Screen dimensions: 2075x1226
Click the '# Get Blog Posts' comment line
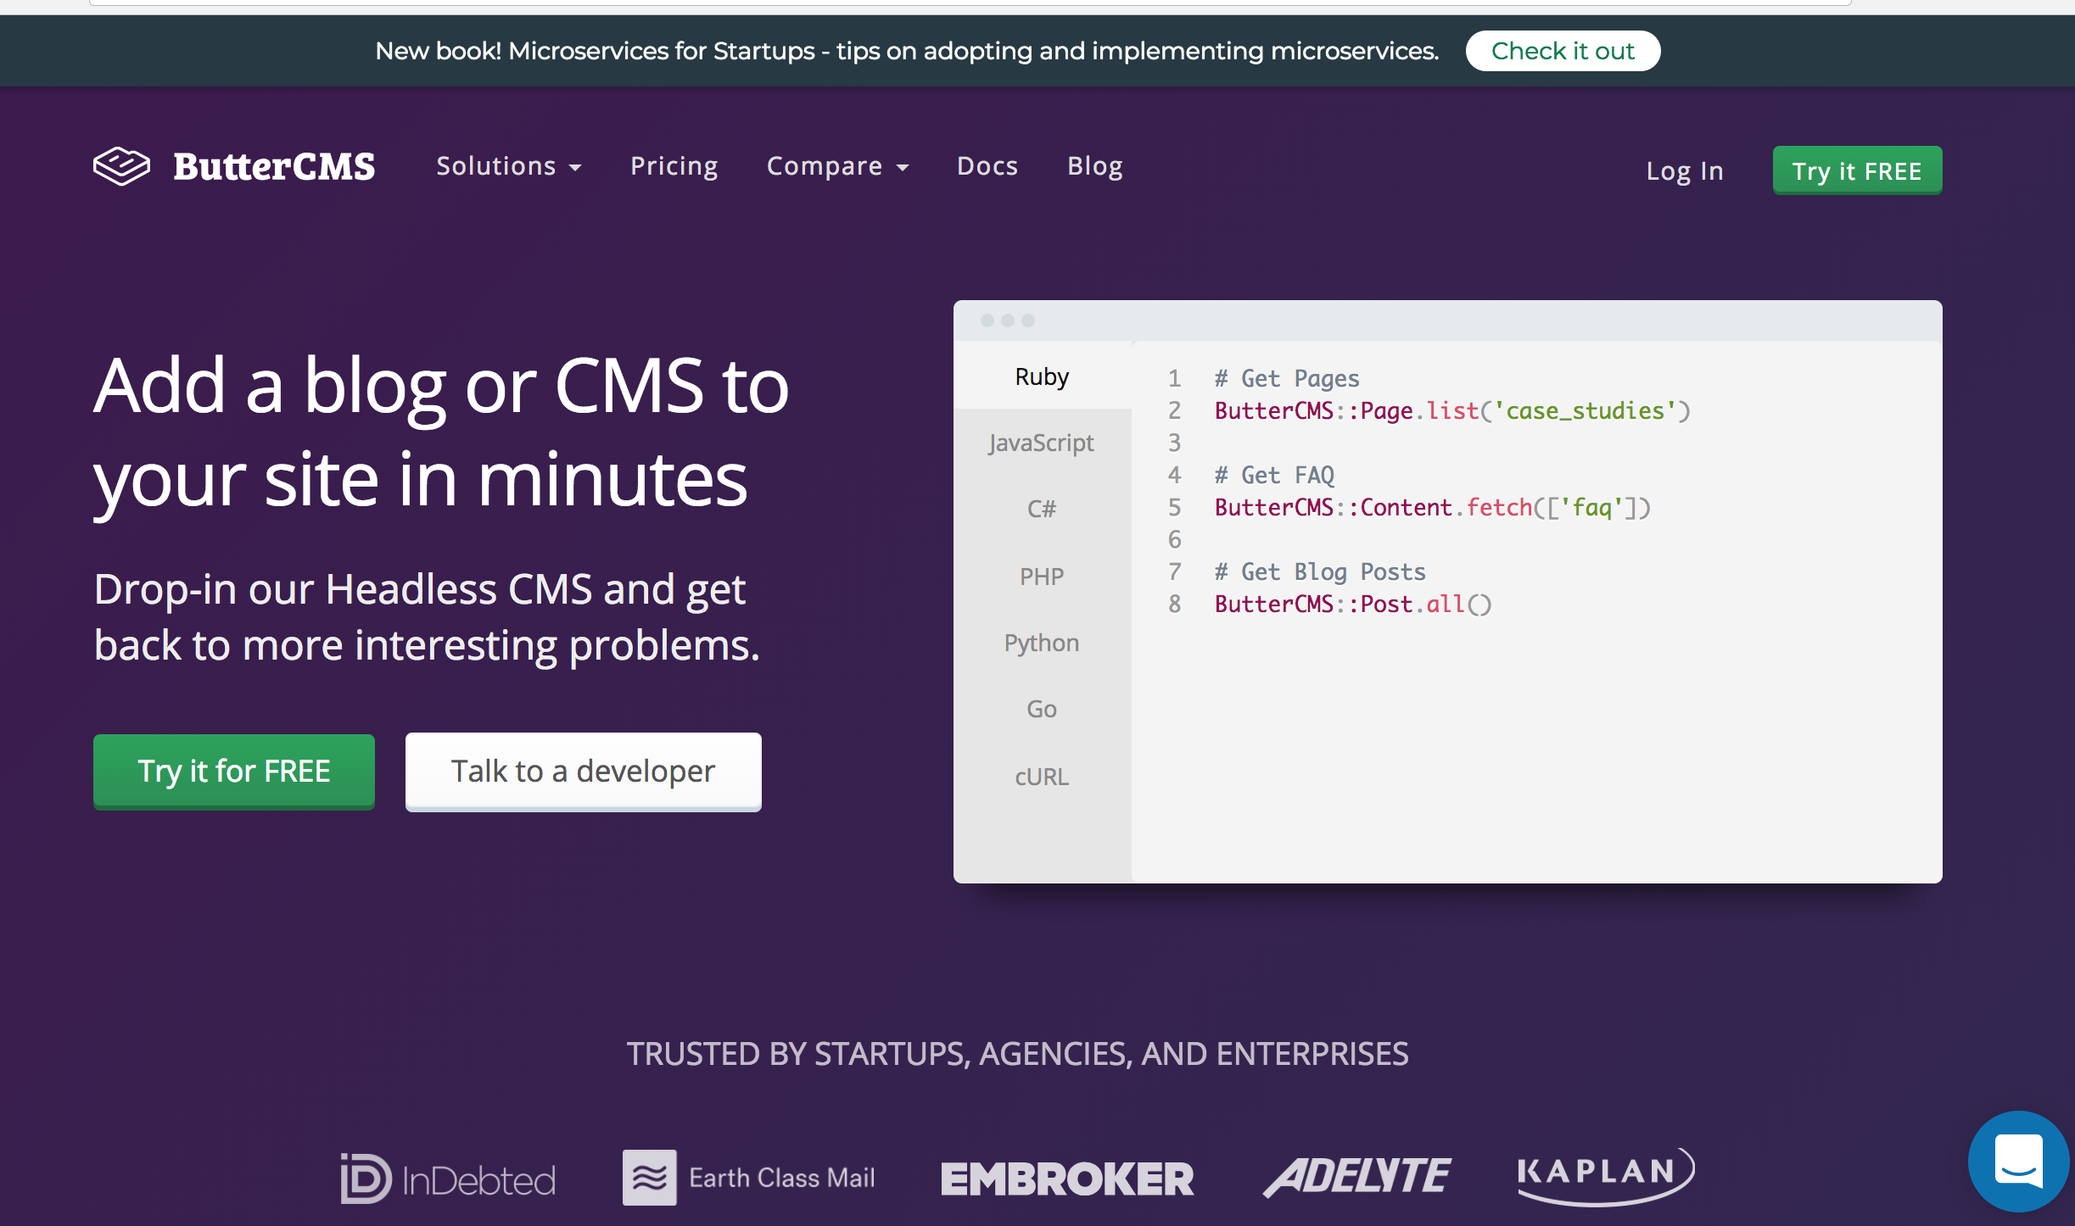1320,571
